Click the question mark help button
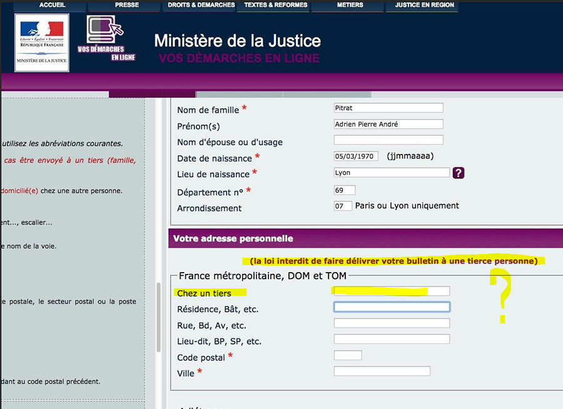The image size is (563, 409). (459, 173)
